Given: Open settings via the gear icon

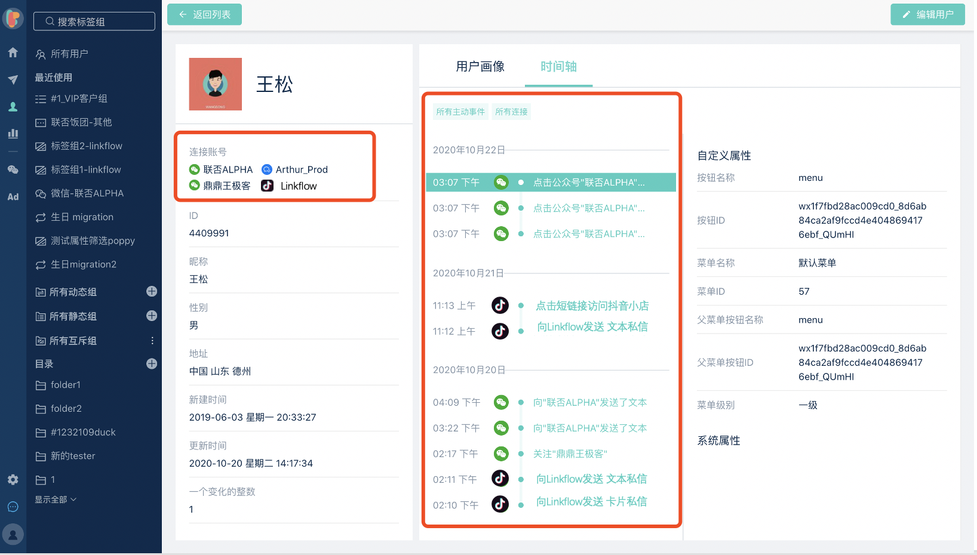Looking at the screenshot, I should [x=13, y=479].
